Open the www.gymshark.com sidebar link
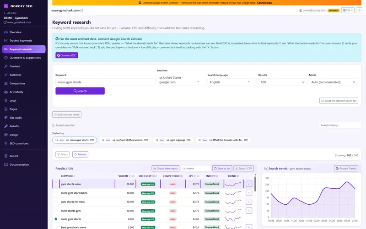 17,22
